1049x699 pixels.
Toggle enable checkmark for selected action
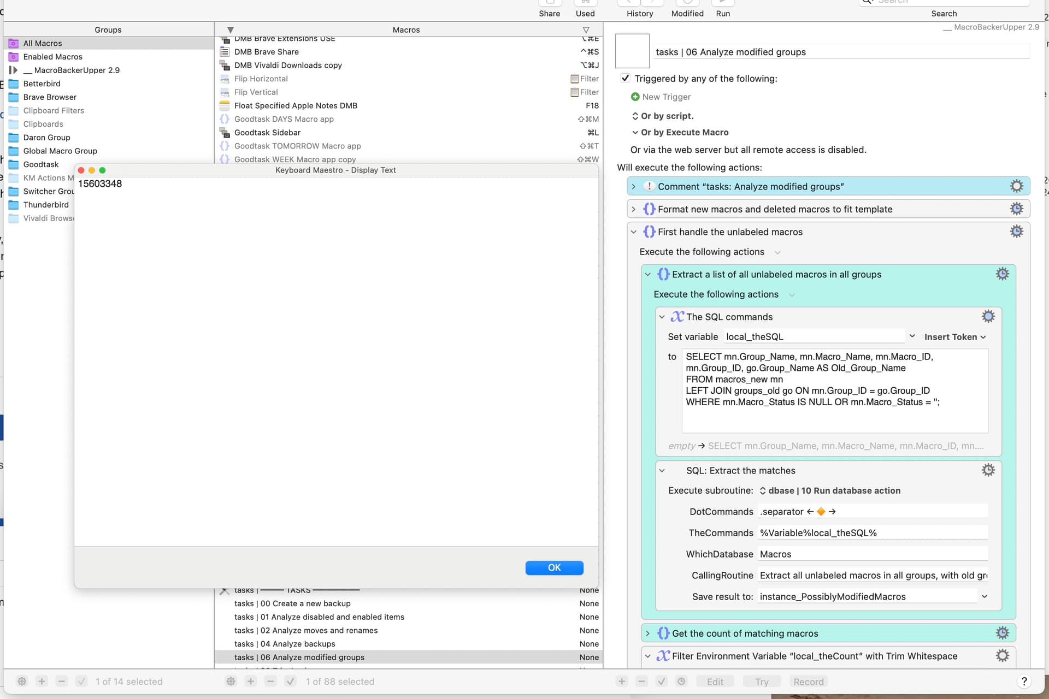pyautogui.click(x=662, y=682)
